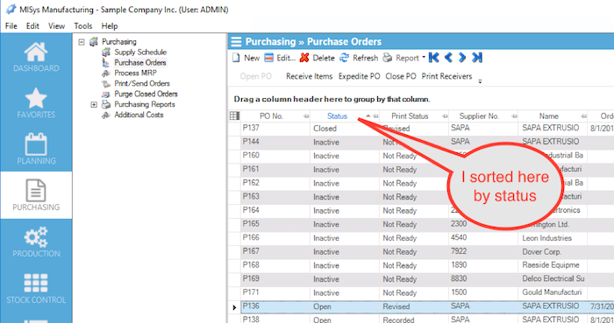This screenshot has height=323, width=614.
Task: Pin the Name column
Action: point(584,116)
